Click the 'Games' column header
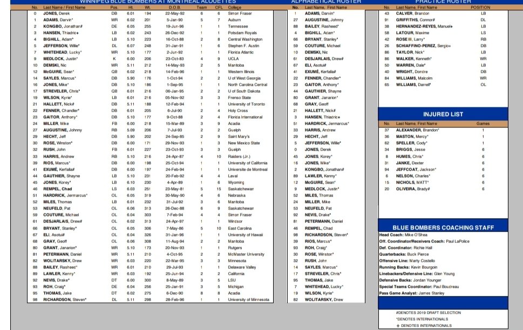 tap(483, 124)
